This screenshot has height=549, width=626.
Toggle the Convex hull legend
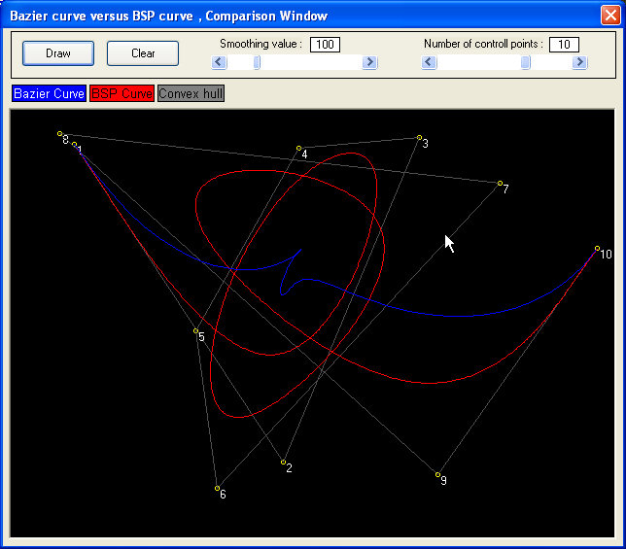tap(191, 94)
